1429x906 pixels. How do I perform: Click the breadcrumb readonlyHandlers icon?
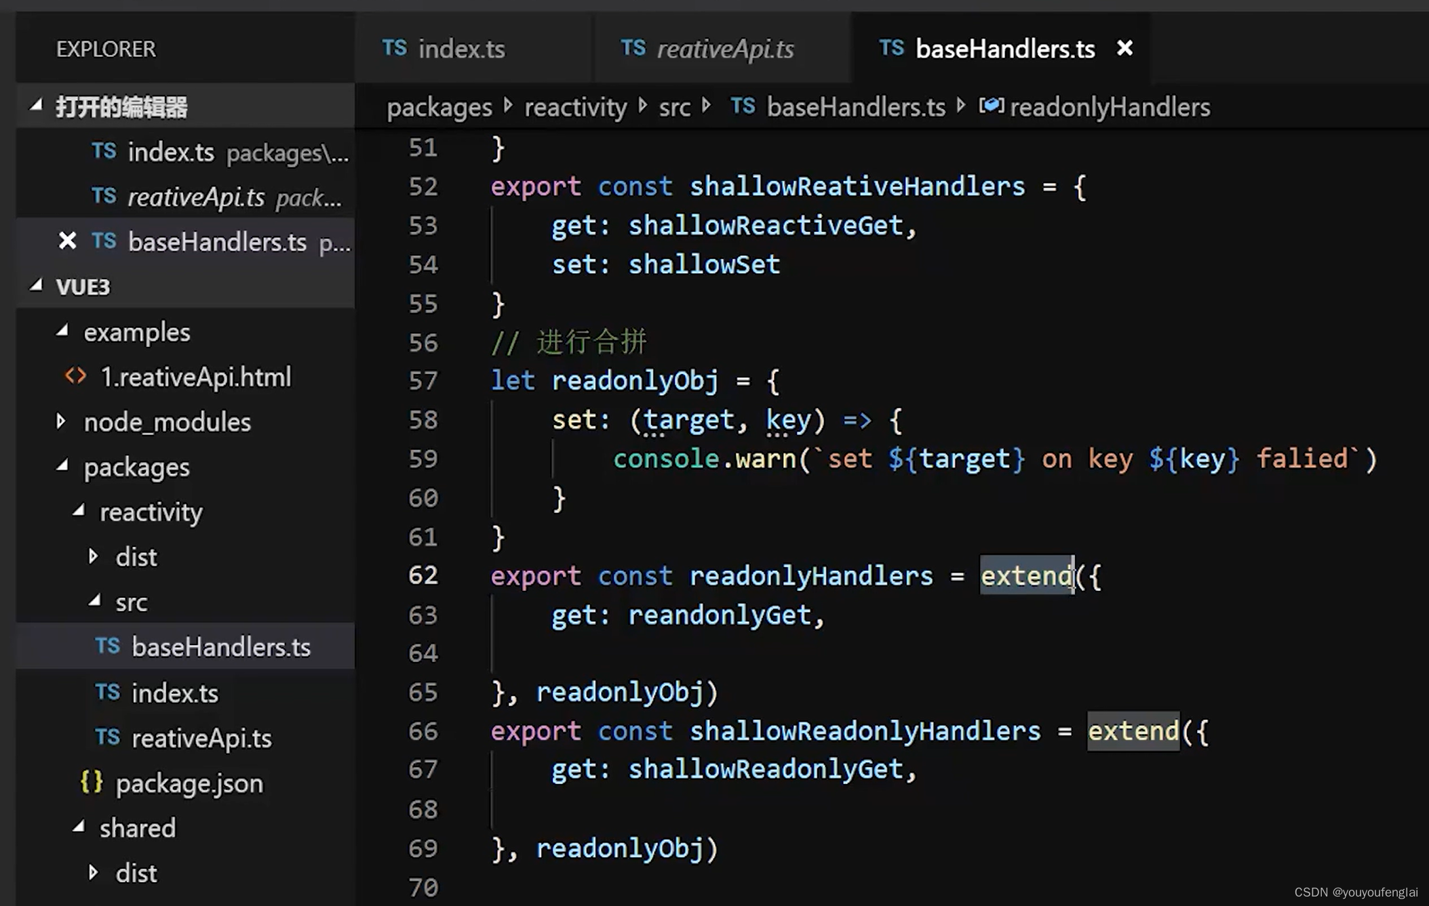994,107
